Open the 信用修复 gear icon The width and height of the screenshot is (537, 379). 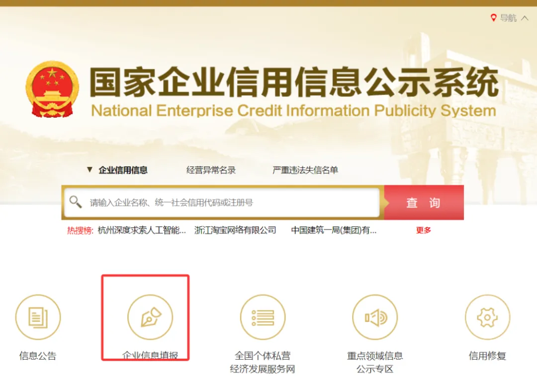pyautogui.click(x=487, y=317)
